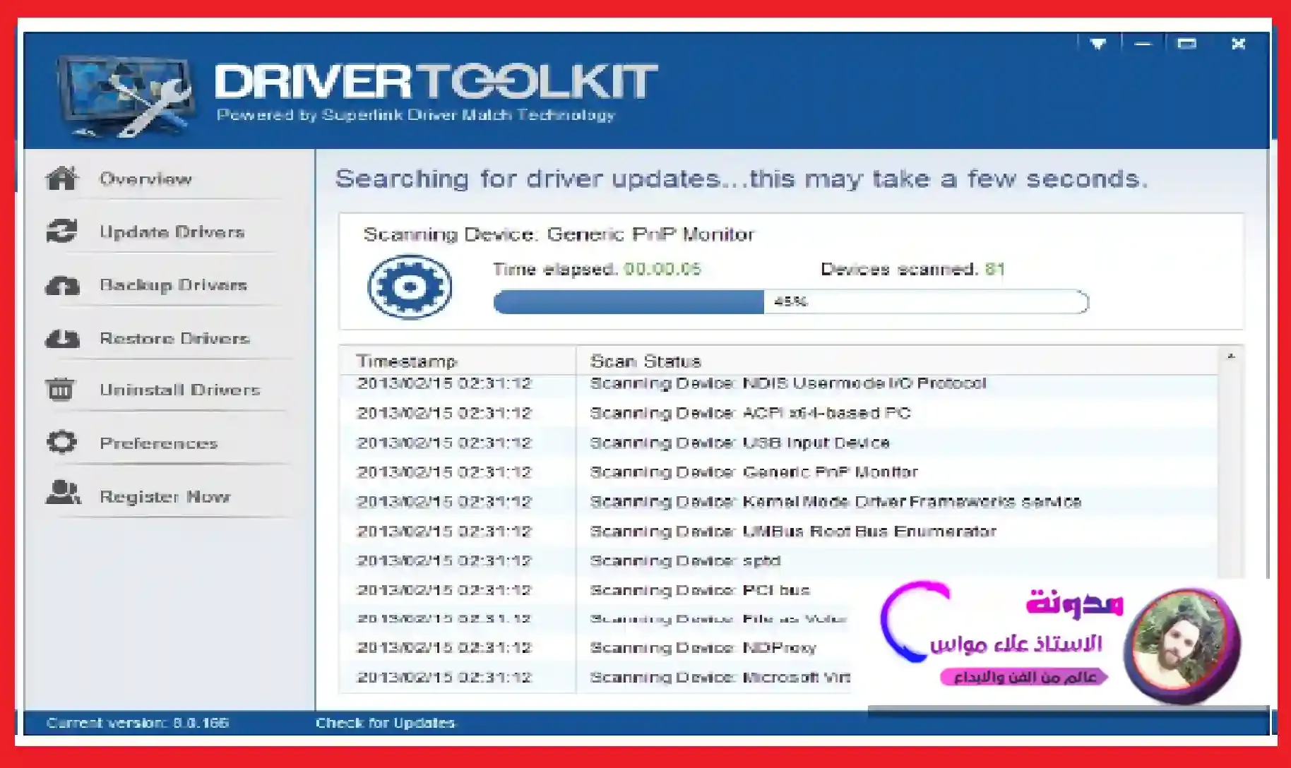1291x768 pixels.
Task: Click the scanning gear animation icon
Action: pos(410,287)
